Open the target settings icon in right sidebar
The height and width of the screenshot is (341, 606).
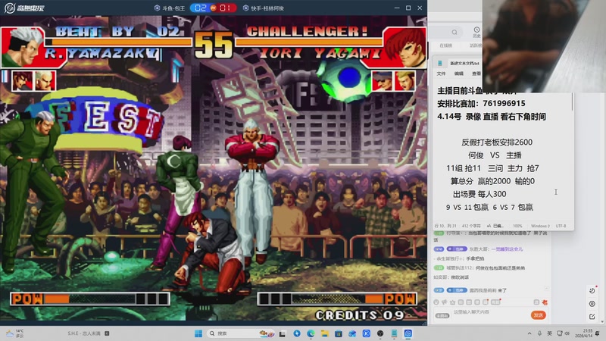pos(592,304)
